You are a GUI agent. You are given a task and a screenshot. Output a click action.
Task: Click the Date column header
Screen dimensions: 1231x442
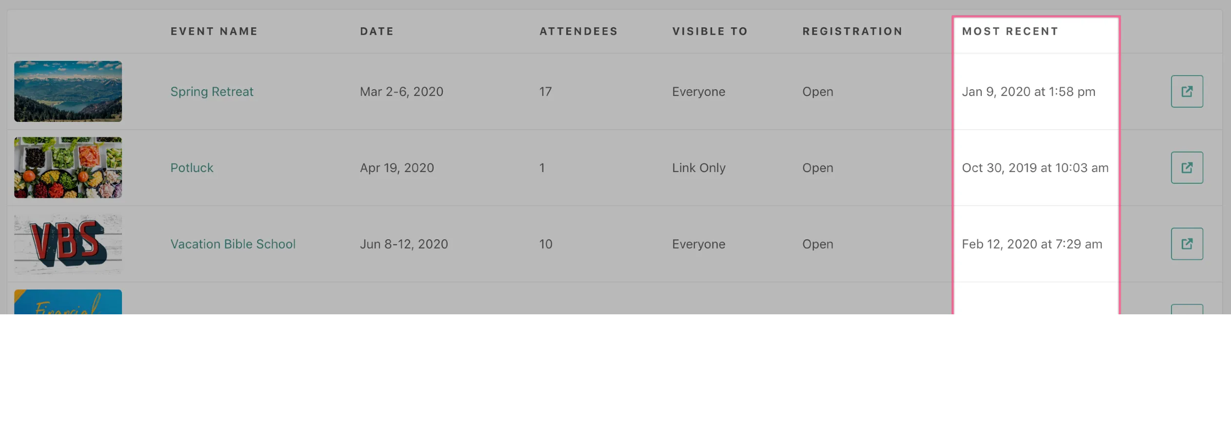click(x=377, y=31)
